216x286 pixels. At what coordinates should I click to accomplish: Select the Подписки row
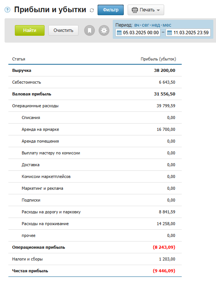(95, 200)
